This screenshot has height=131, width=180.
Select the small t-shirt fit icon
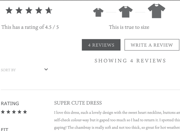(x=98, y=12)
